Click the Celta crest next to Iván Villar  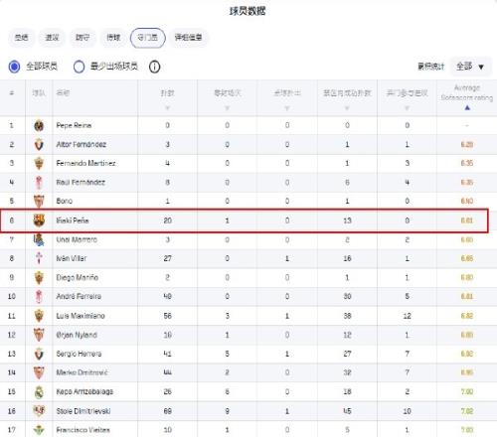pos(39,258)
